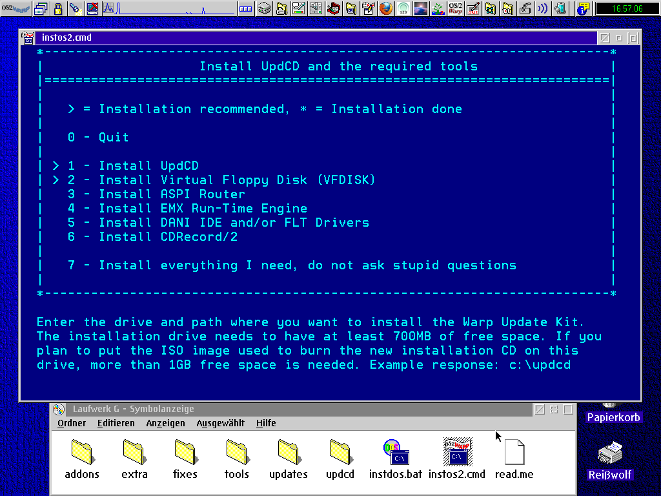Open the OS/2 Warp main menu button
The height and width of the screenshot is (496, 661).
16,8
